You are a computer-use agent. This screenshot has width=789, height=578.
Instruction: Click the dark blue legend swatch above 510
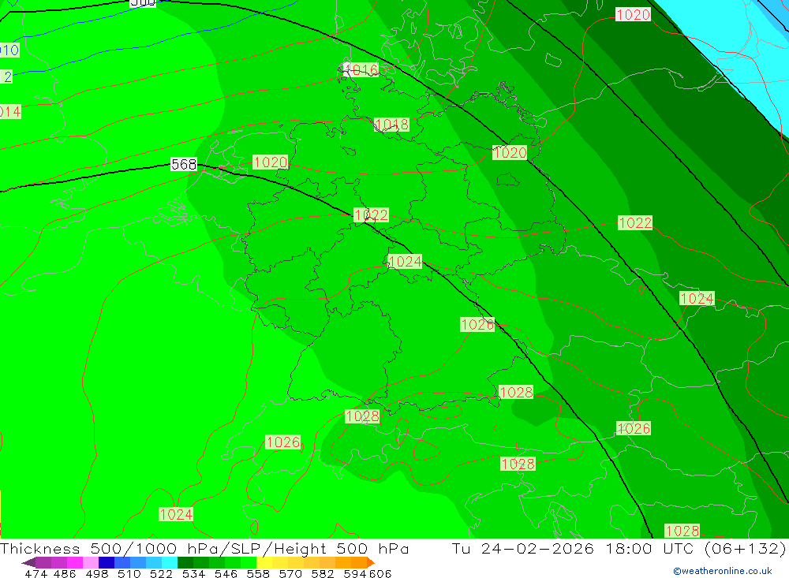107,562
